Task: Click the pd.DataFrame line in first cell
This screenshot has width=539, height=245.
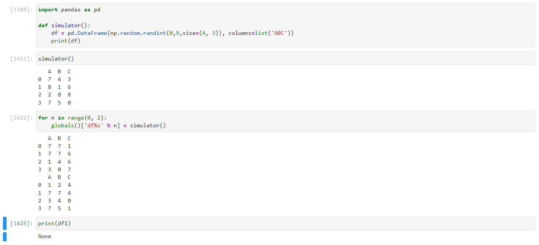Action: point(173,33)
